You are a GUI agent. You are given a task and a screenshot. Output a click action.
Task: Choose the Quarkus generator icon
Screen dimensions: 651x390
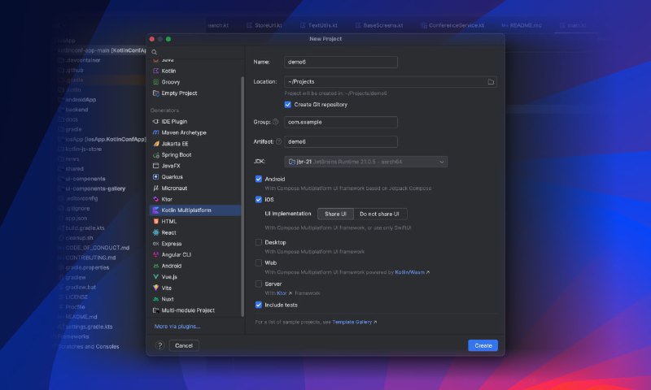[155, 177]
